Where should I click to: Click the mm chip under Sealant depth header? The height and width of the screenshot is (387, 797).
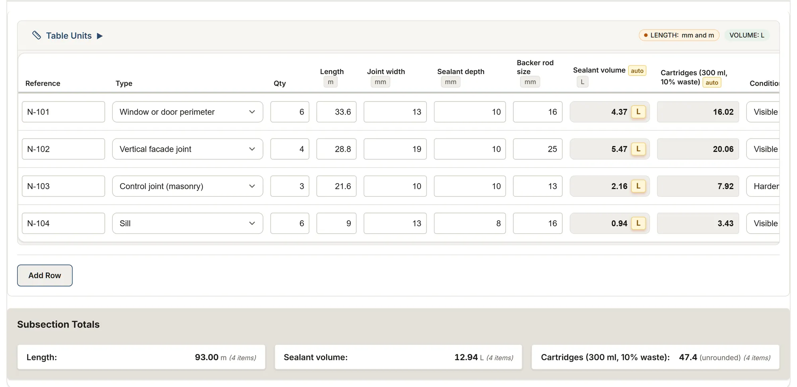click(x=451, y=82)
